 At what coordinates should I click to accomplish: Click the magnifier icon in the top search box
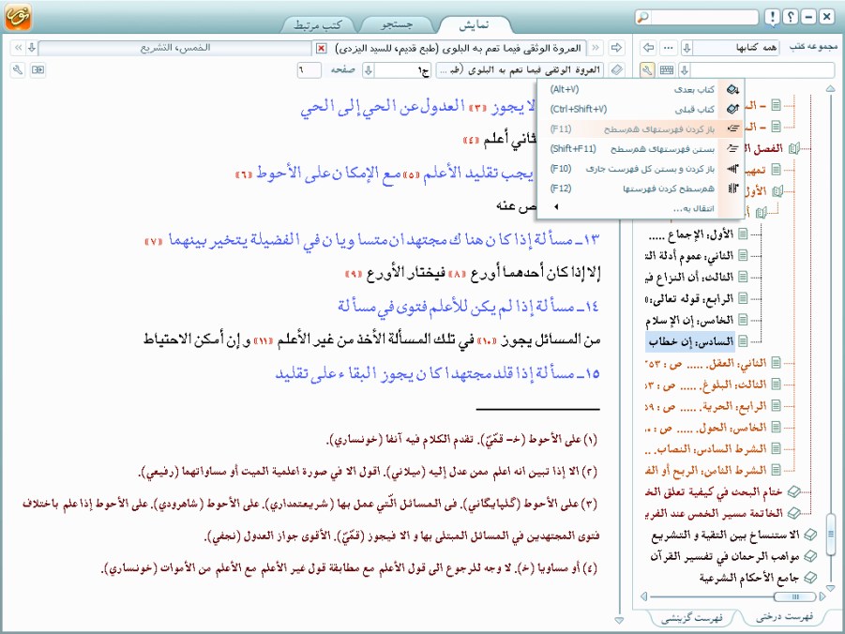642,17
